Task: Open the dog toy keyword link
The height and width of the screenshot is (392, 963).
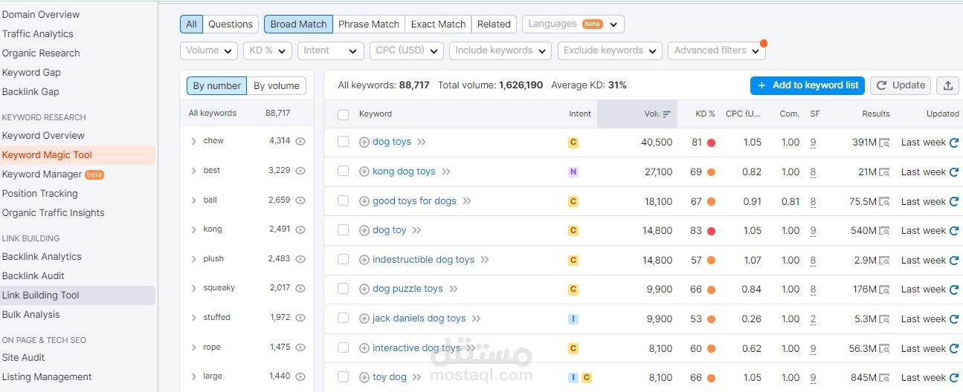Action: coord(390,230)
